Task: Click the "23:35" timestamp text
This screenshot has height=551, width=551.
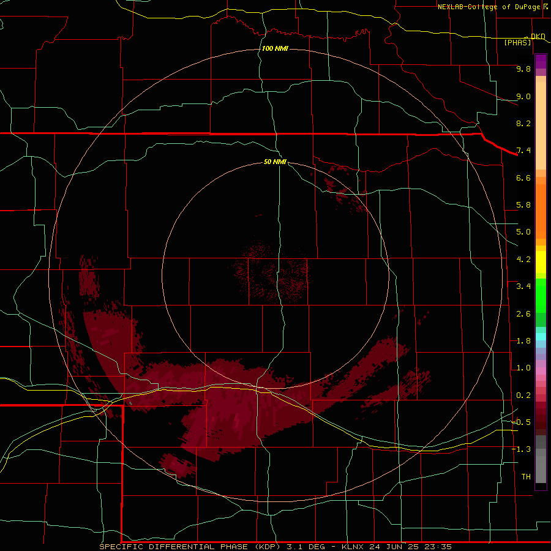Action: 438,547
